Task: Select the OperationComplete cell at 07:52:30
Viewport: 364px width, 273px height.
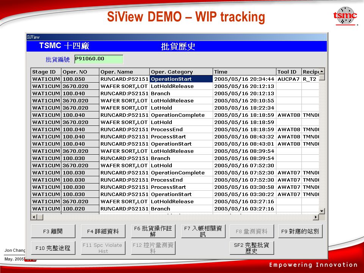Action: point(181,173)
